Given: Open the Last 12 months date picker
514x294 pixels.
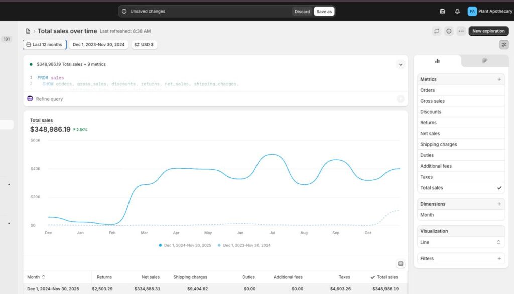Looking at the screenshot, I should click(44, 45).
